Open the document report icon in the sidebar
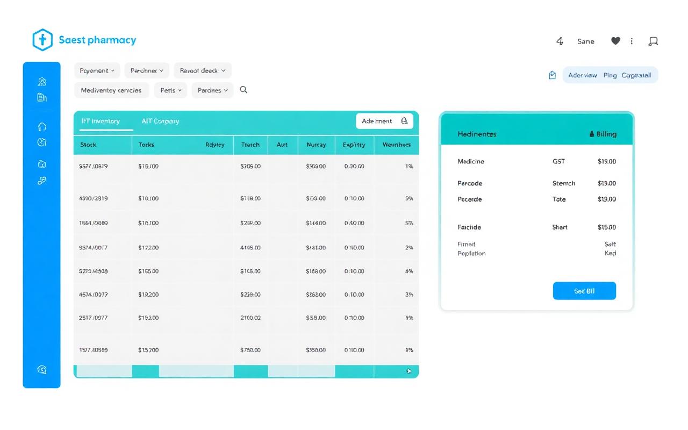This screenshot has height=430, width=688. 42,97
